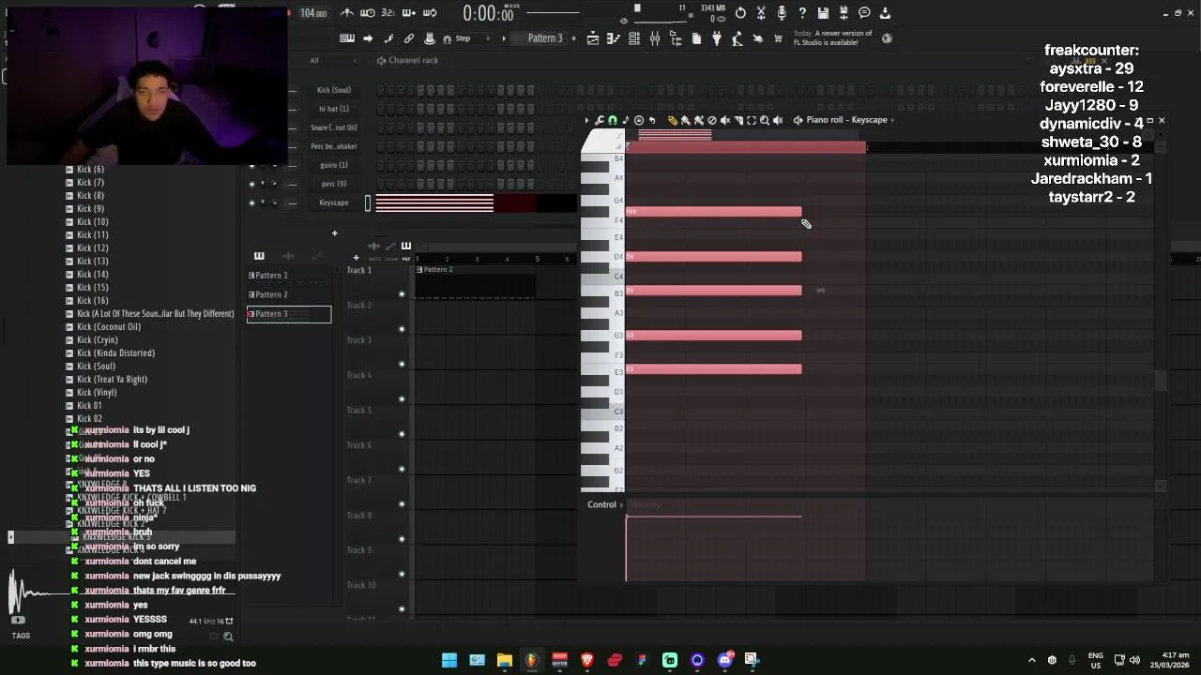This screenshot has height=675, width=1201.
Task: Click the arrow before the pattern name
Action: 503,38
